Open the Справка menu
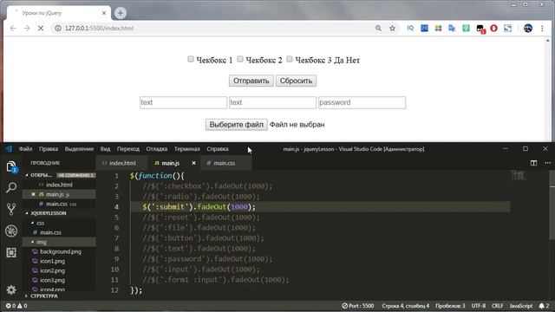This screenshot has width=555, height=312. click(218, 149)
